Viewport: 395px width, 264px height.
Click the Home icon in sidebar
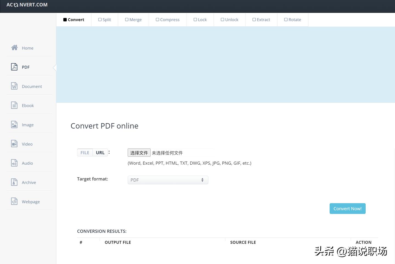[x=14, y=48]
